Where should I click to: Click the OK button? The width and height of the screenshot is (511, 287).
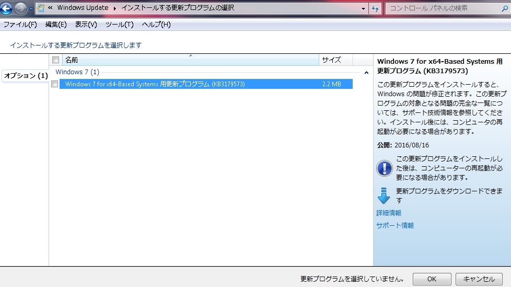click(432, 279)
